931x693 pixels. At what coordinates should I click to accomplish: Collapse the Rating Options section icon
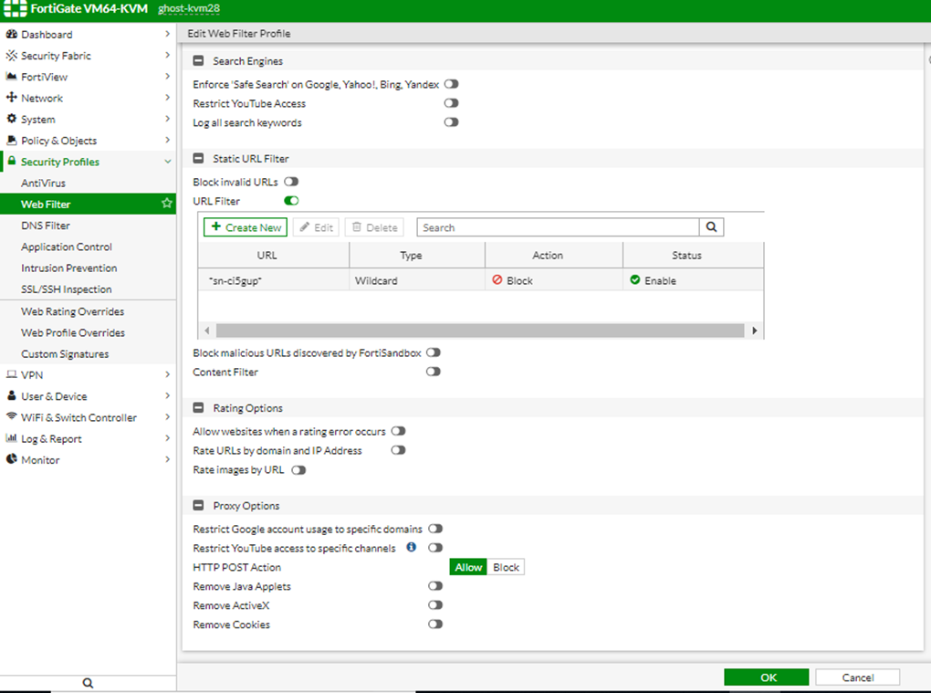click(x=198, y=408)
